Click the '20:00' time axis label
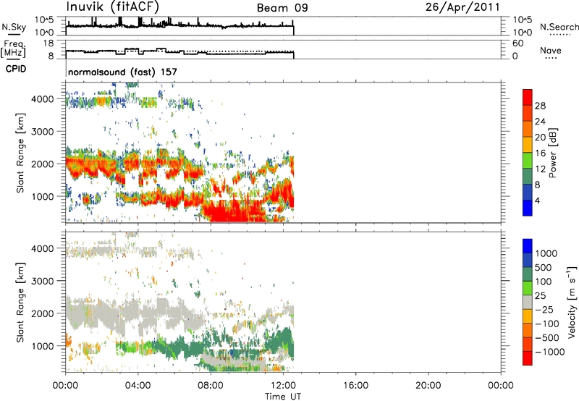This screenshot has height=401, width=579. (428, 386)
